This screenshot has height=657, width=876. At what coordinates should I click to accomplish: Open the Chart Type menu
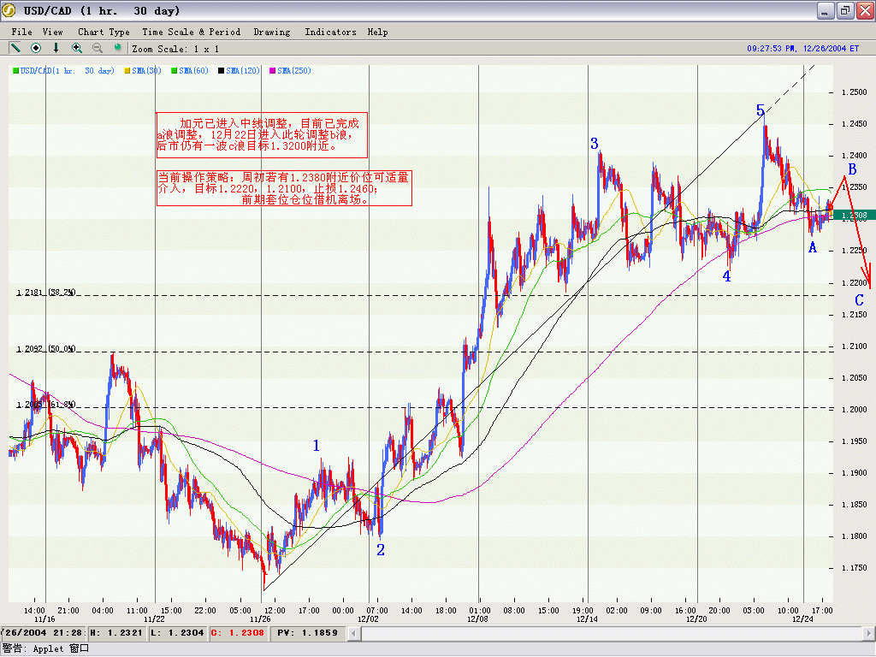pos(104,32)
